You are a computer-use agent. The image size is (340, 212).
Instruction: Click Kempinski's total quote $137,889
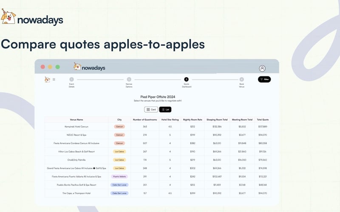click(263, 126)
